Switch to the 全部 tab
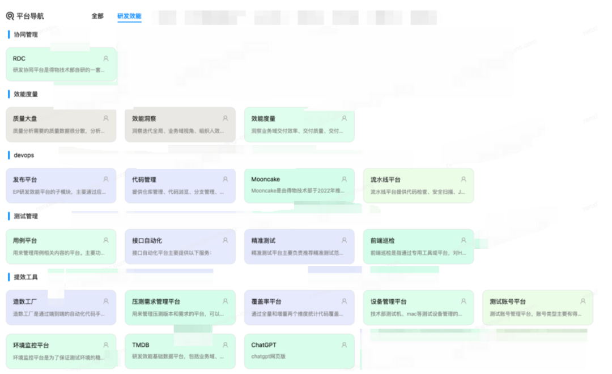This screenshot has height=374, width=612. [97, 16]
